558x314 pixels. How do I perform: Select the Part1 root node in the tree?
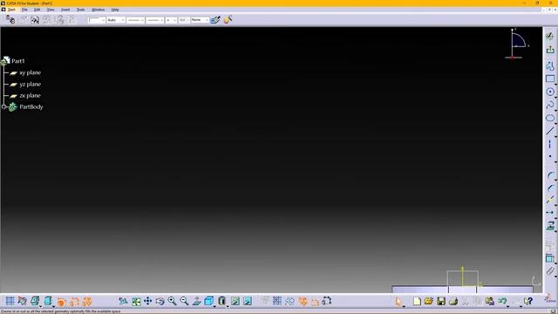(18, 61)
